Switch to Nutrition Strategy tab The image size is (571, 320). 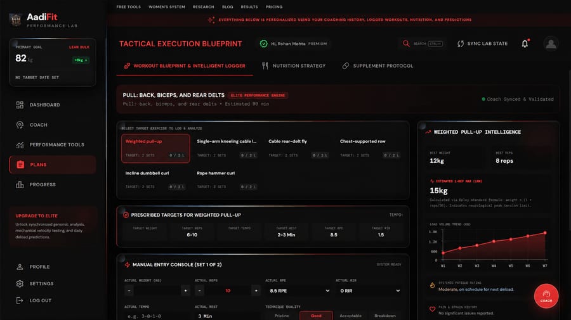294,66
